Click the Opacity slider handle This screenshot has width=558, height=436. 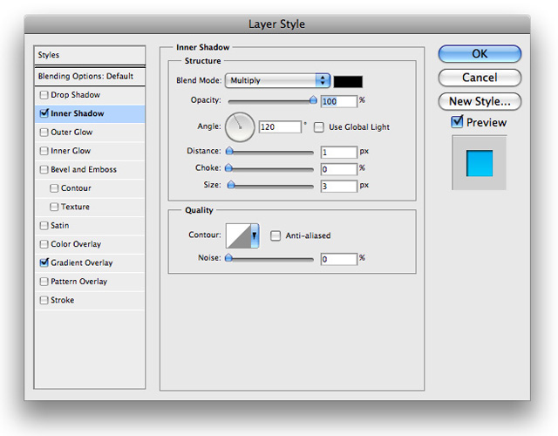313,100
